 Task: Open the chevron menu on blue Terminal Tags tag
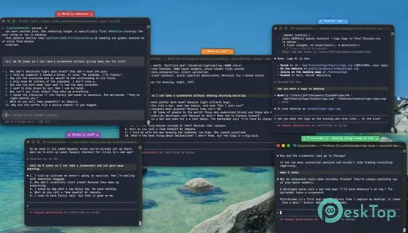point(346,21)
